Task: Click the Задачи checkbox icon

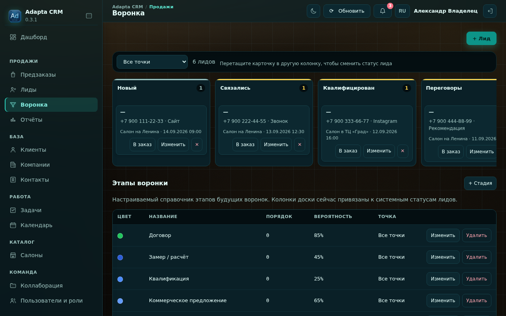Action: [13, 210]
